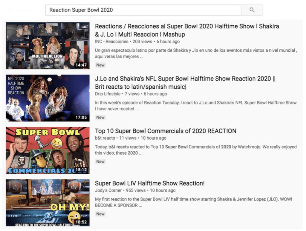This screenshot has width=306, height=231.
Task: Open the Super Bowl LIV Halftime Show Reaction title
Action: pos(150,183)
